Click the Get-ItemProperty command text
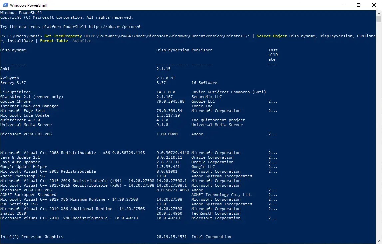The width and height of the screenshot is (382, 244). click(x=63, y=36)
